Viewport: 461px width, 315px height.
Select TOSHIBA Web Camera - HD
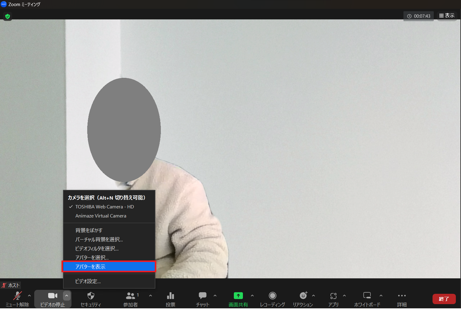[104, 207]
